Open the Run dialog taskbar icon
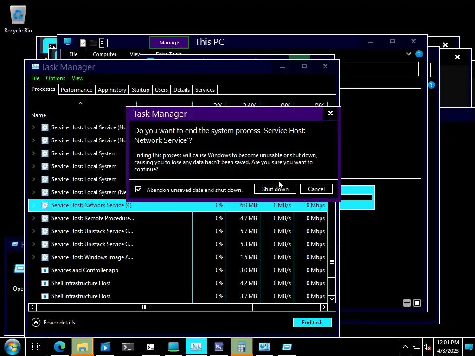 pos(287,347)
